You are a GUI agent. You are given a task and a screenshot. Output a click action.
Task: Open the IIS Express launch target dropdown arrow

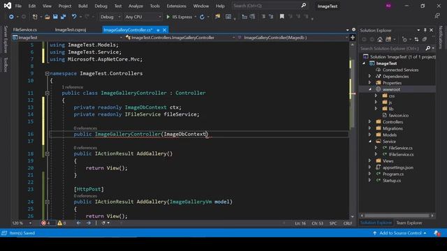[x=196, y=17]
